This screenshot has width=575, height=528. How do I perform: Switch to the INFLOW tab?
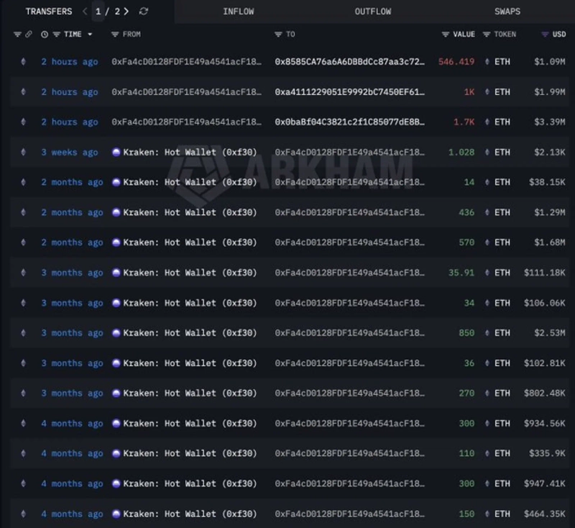click(238, 12)
